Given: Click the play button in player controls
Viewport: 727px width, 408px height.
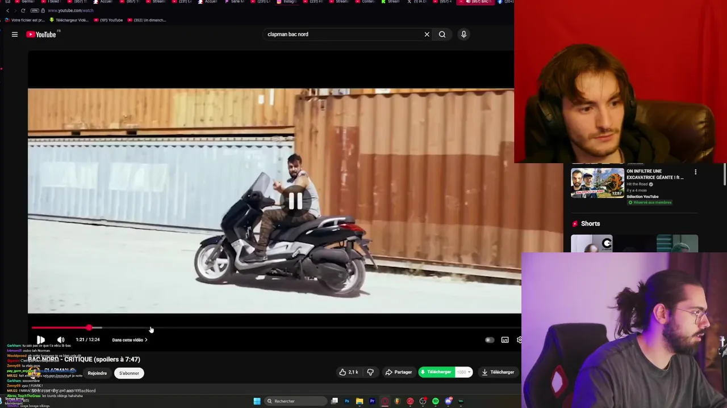Looking at the screenshot, I should click(41, 340).
